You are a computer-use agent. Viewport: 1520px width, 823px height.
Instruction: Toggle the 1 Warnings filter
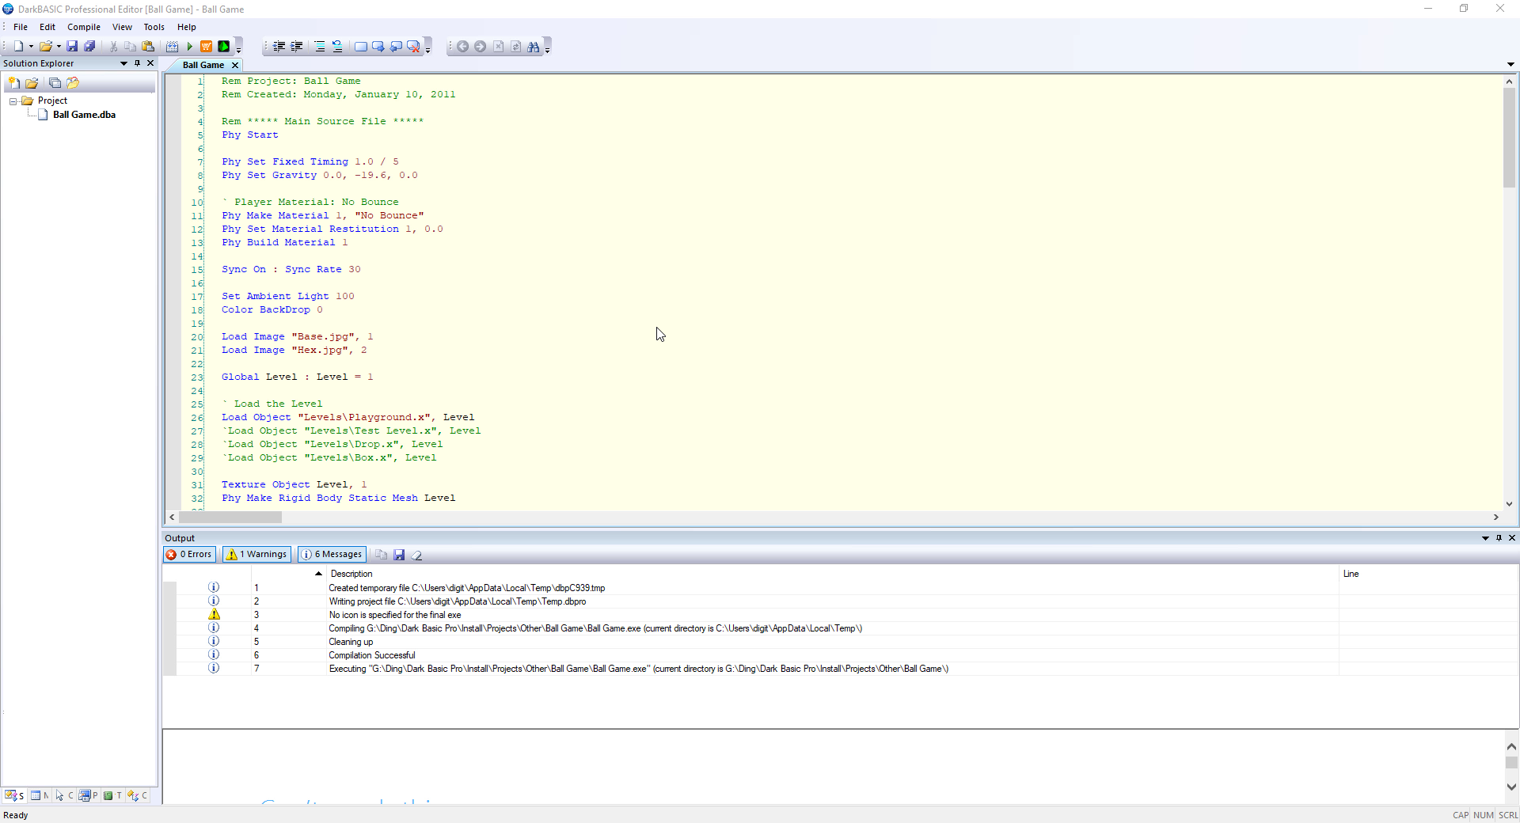(255, 554)
